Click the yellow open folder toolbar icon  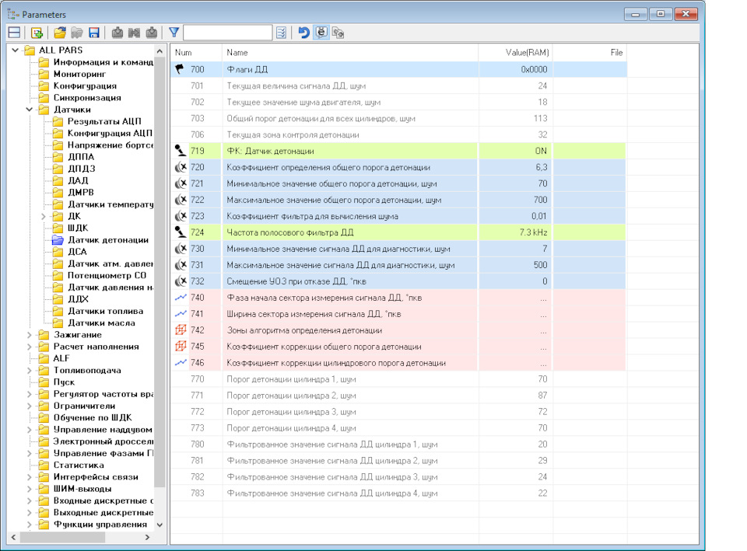(x=60, y=33)
